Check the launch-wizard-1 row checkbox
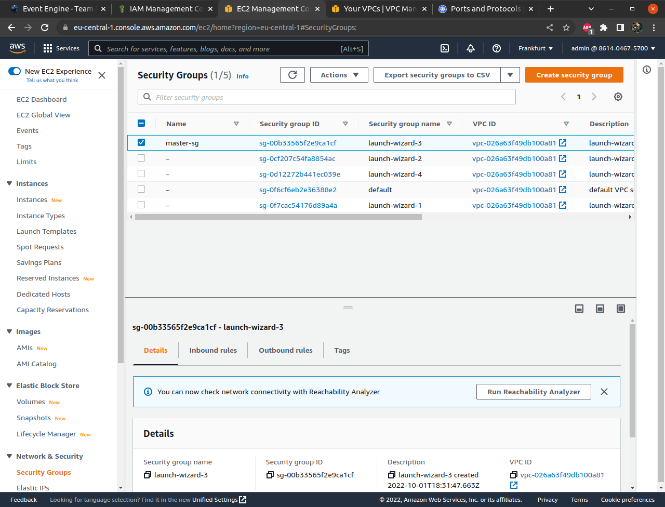665x507 pixels. point(141,205)
